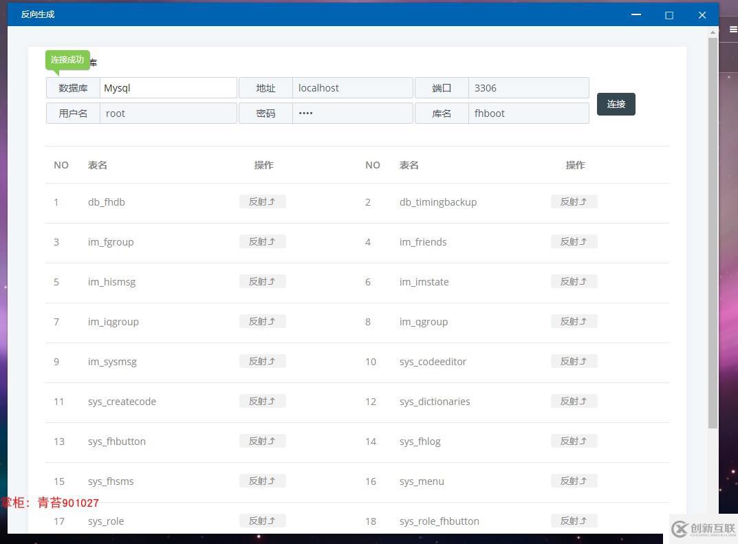Select table name sys_createcode
The image size is (738, 544).
122,402
